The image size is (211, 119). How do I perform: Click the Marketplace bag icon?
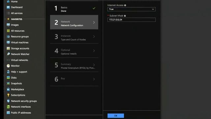pyautogui.click(x=8, y=89)
